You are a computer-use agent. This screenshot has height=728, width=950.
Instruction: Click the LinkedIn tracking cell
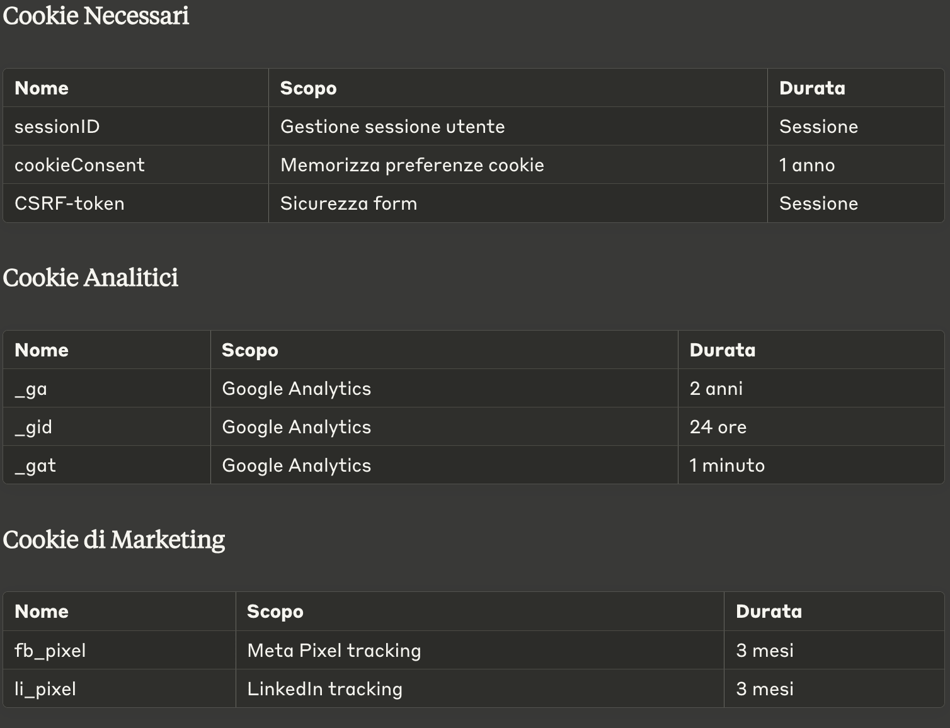[324, 689]
